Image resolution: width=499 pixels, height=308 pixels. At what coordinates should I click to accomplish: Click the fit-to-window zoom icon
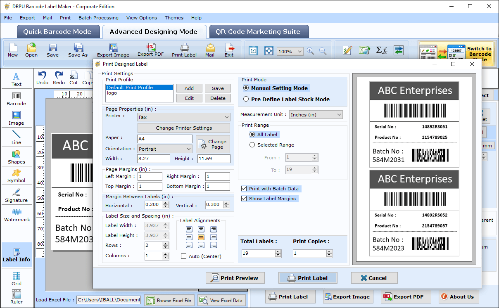point(269,51)
